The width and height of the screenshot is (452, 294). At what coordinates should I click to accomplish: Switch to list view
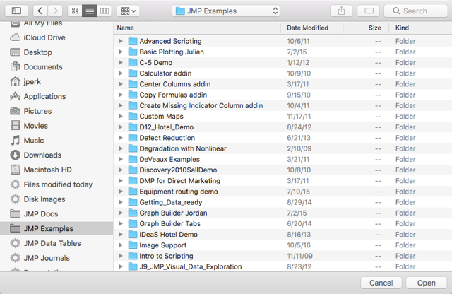click(90, 11)
